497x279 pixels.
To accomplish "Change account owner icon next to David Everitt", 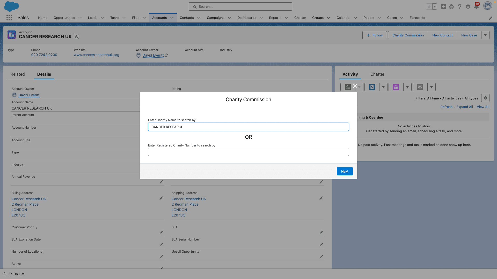I will pos(166,55).
